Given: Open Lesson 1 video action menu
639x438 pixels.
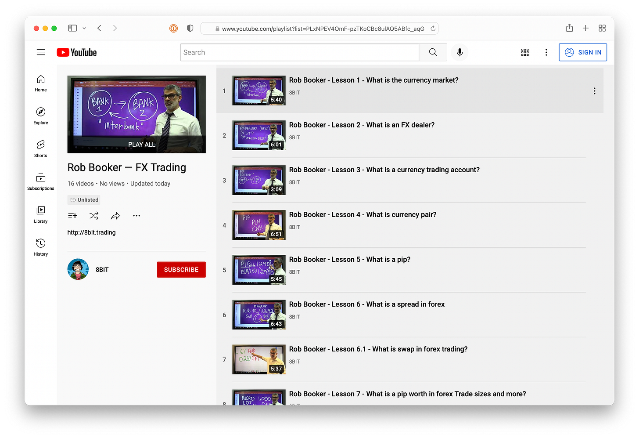Looking at the screenshot, I should coord(594,91).
